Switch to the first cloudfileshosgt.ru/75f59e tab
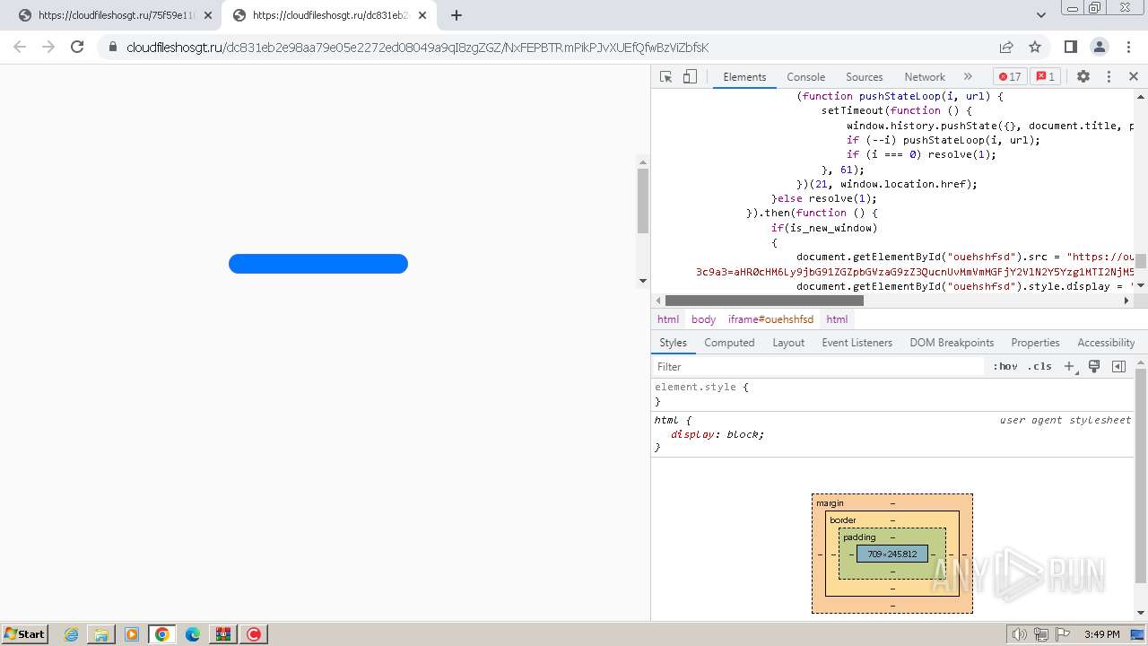 116,15
